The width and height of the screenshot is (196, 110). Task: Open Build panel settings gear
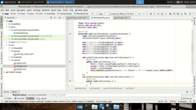pyautogui.click(x=187, y=92)
